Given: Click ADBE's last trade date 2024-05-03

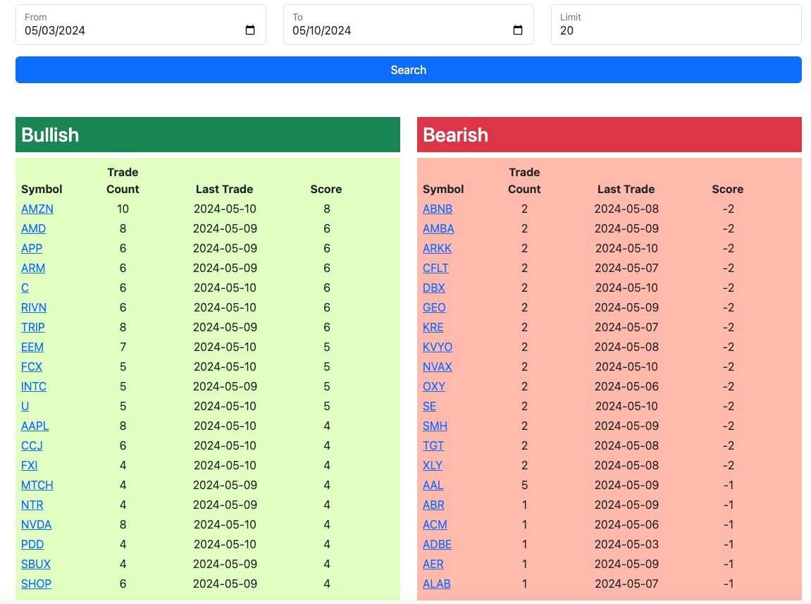Looking at the screenshot, I should coord(626,544).
